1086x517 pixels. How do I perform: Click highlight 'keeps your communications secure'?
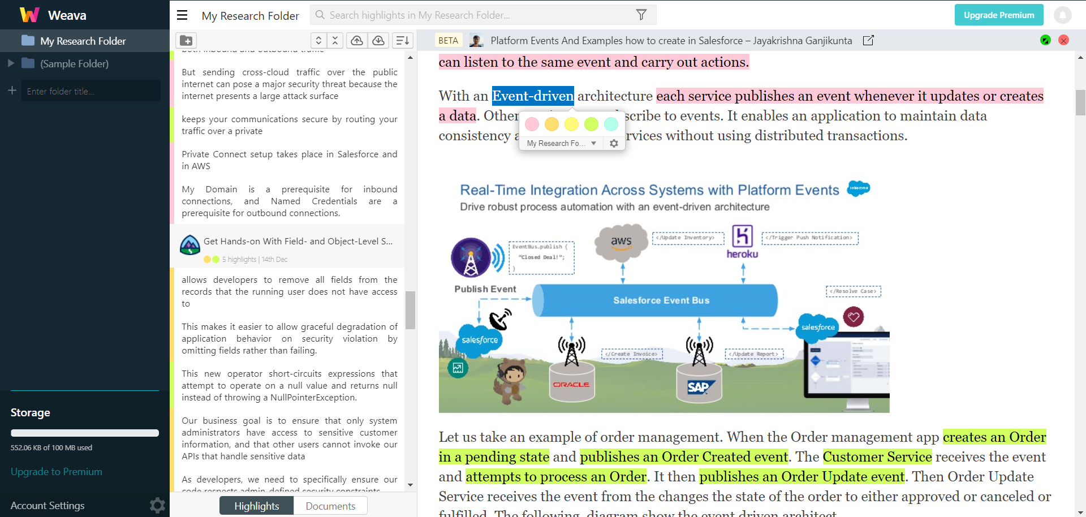[290, 125]
